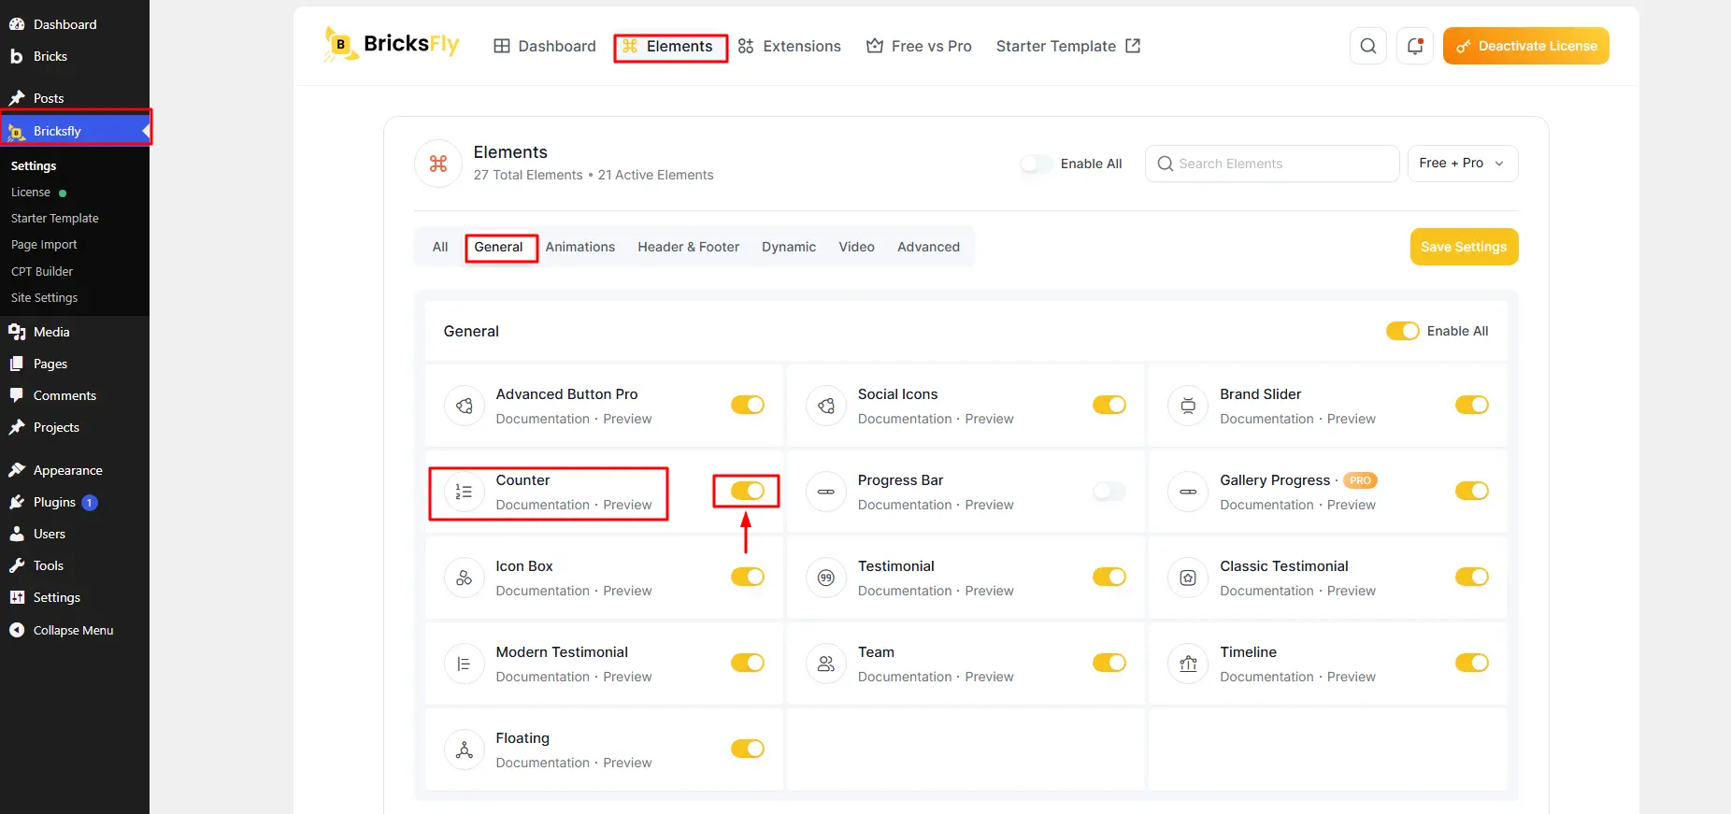The width and height of the screenshot is (1731, 814).
Task: Open CPT Builder submenu link
Action: pyautogui.click(x=42, y=271)
